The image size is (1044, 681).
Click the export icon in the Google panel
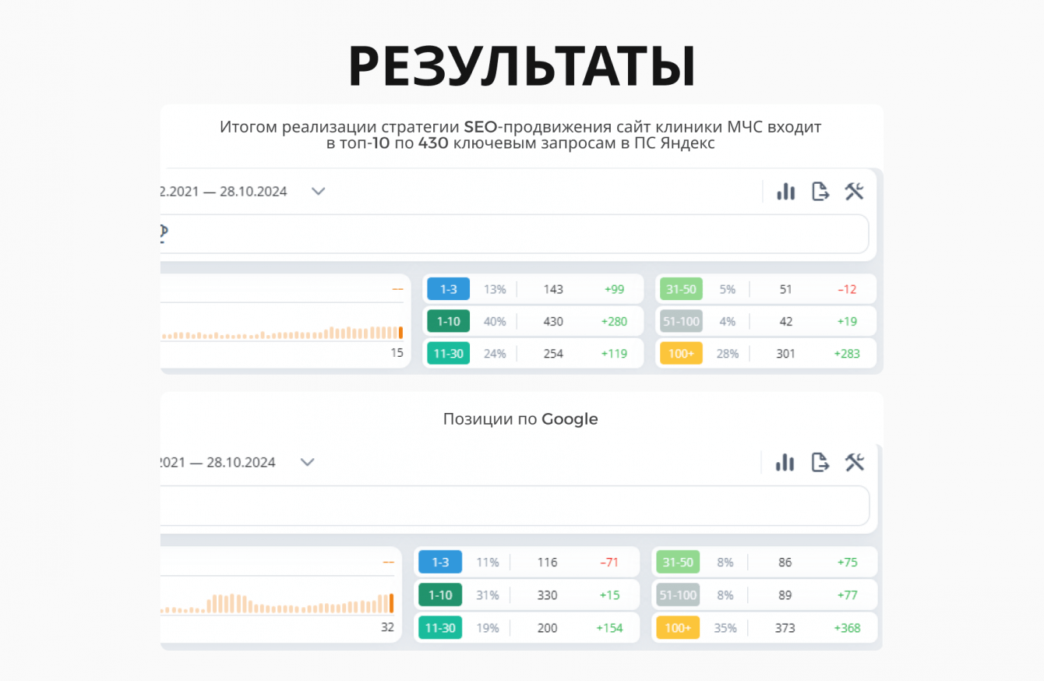(820, 463)
